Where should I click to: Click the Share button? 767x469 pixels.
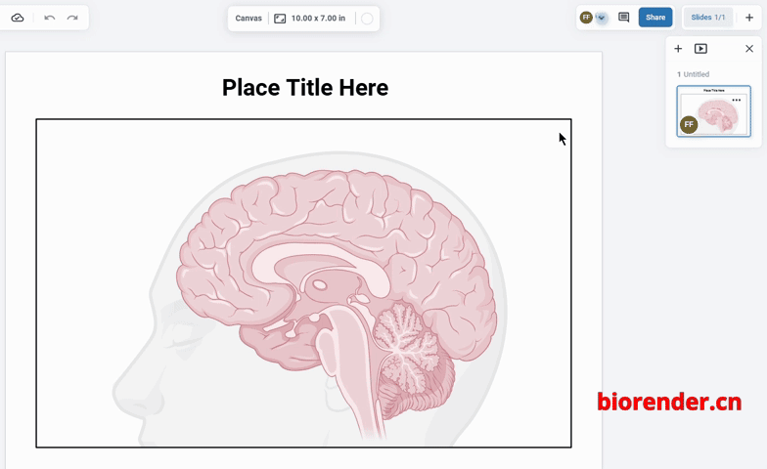point(655,18)
